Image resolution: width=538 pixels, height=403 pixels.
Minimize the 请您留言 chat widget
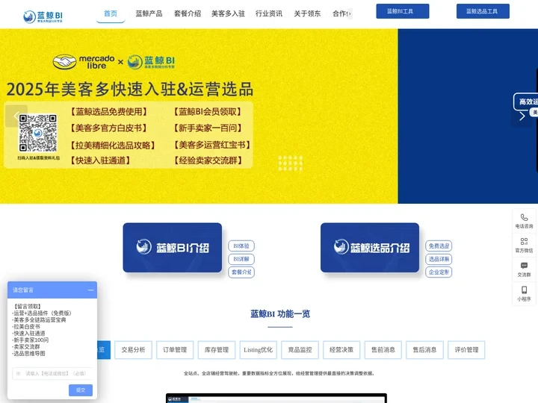[91, 290]
